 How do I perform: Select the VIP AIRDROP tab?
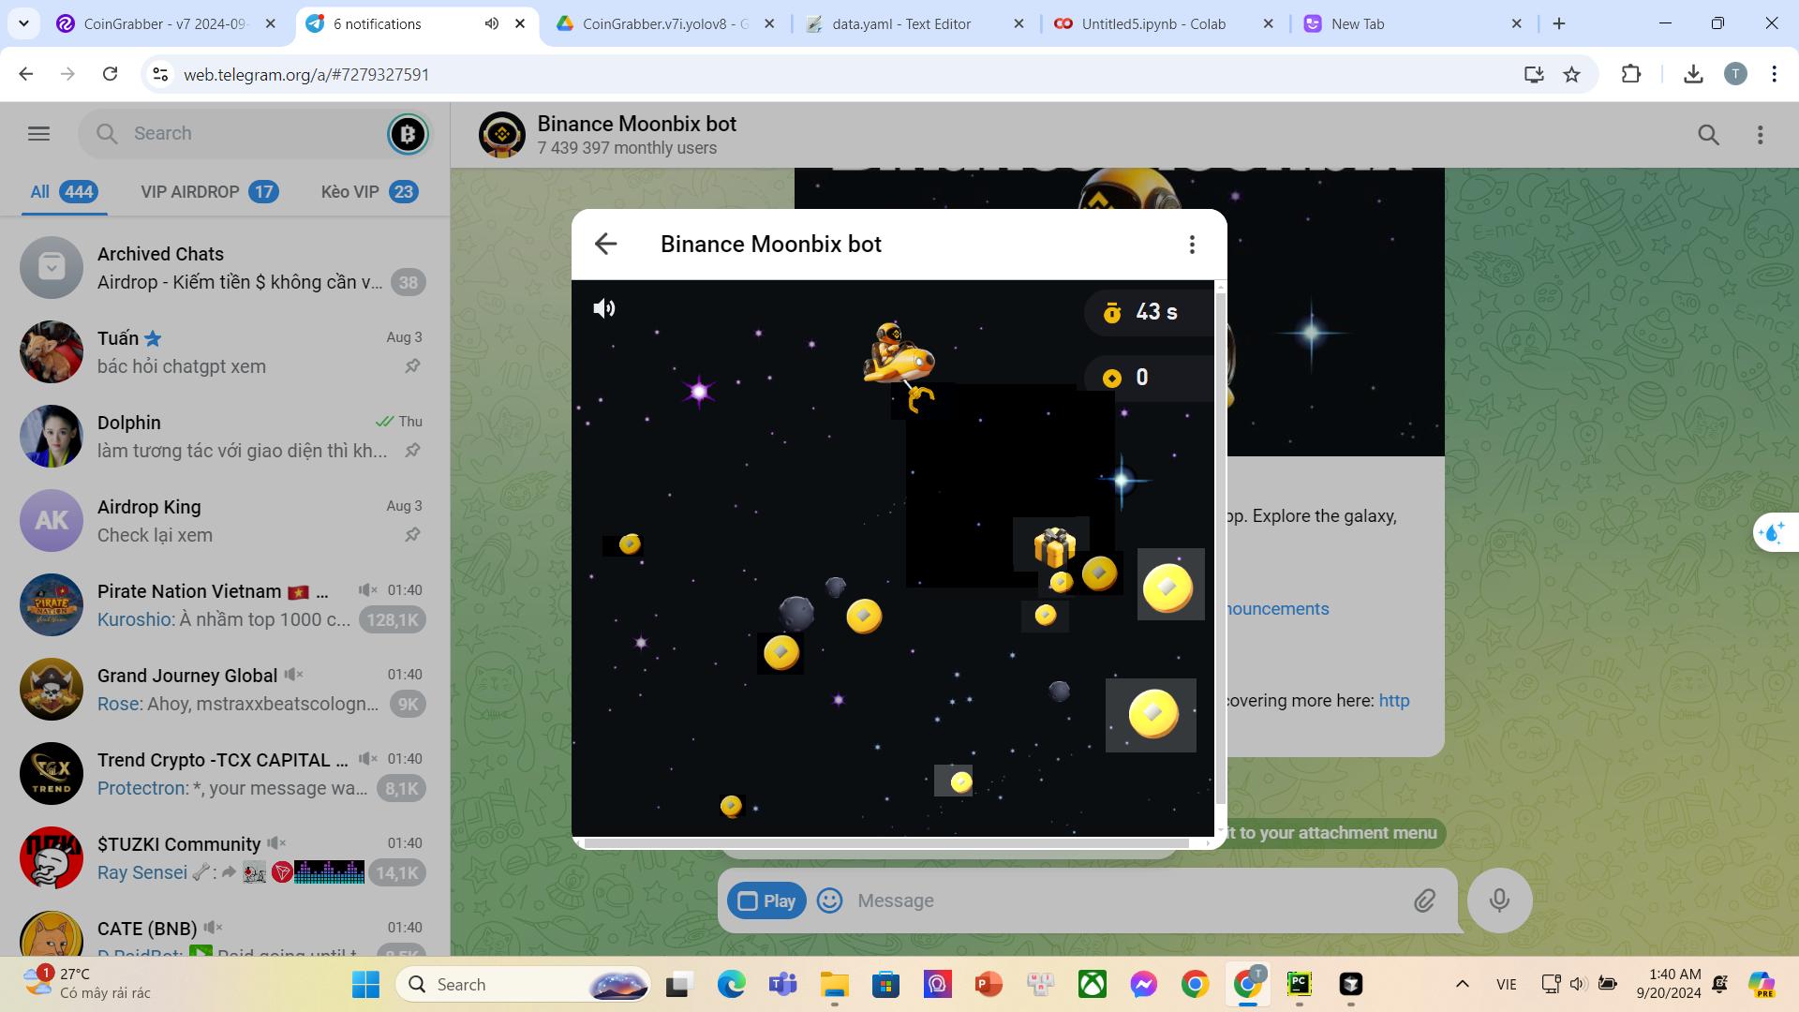pos(208,190)
